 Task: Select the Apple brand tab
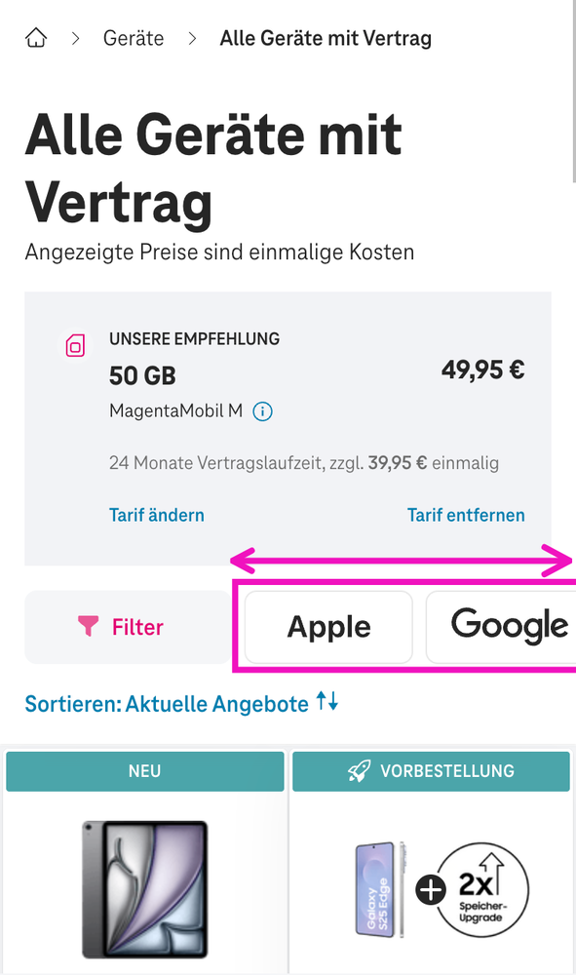coord(327,627)
